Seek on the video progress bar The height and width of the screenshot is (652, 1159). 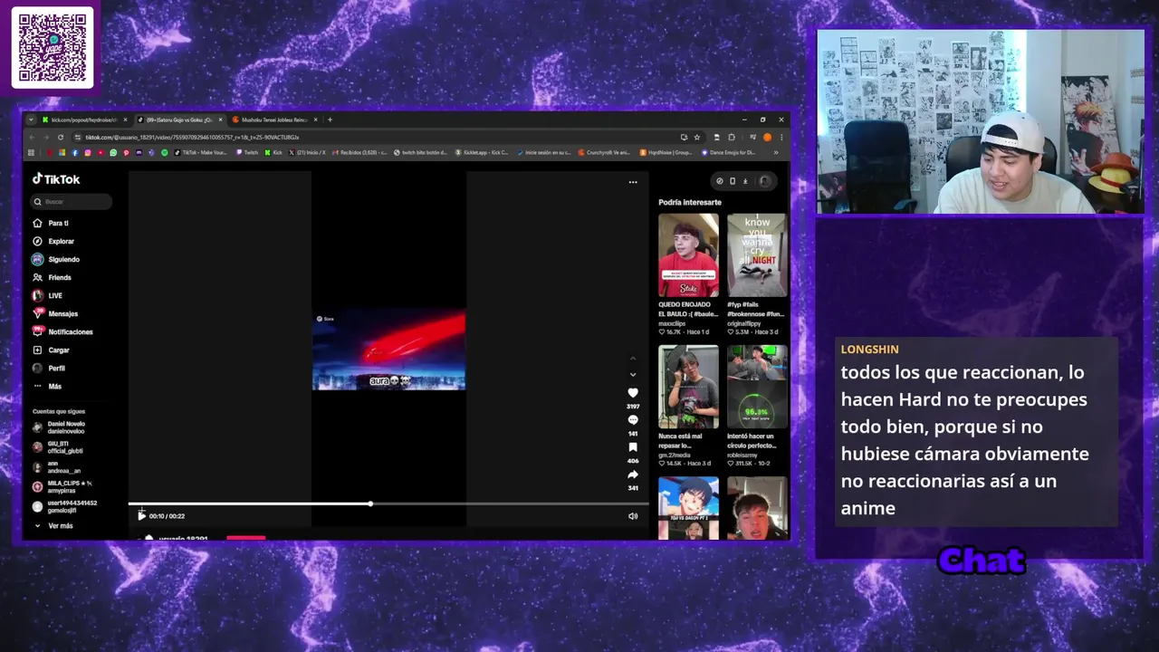point(388,503)
